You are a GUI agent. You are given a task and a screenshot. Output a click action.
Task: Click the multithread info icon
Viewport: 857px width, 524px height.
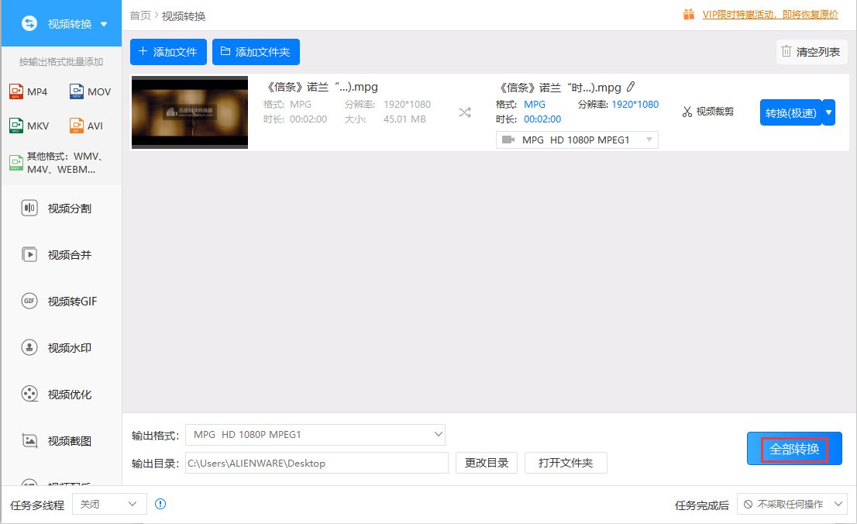(160, 505)
